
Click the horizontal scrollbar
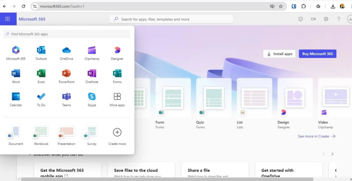167,179
